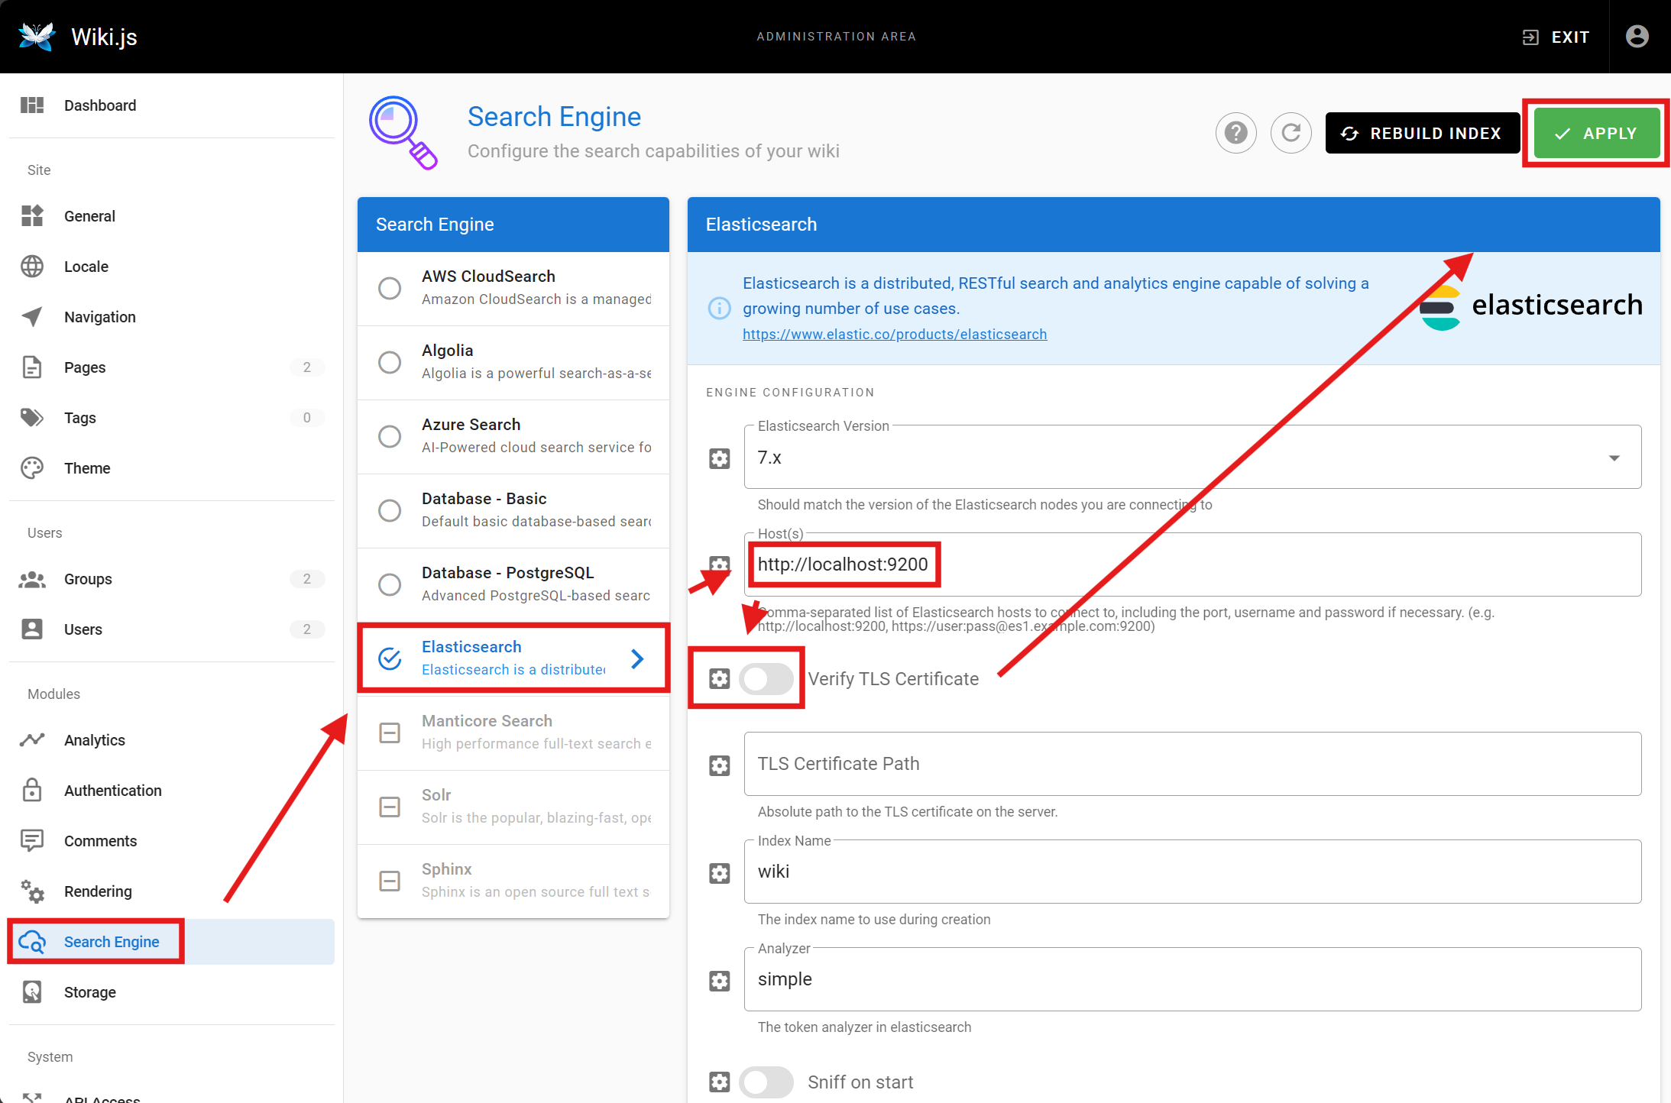Open elastic.co products link
Screen dimensions: 1671x1103
click(x=895, y=334)
